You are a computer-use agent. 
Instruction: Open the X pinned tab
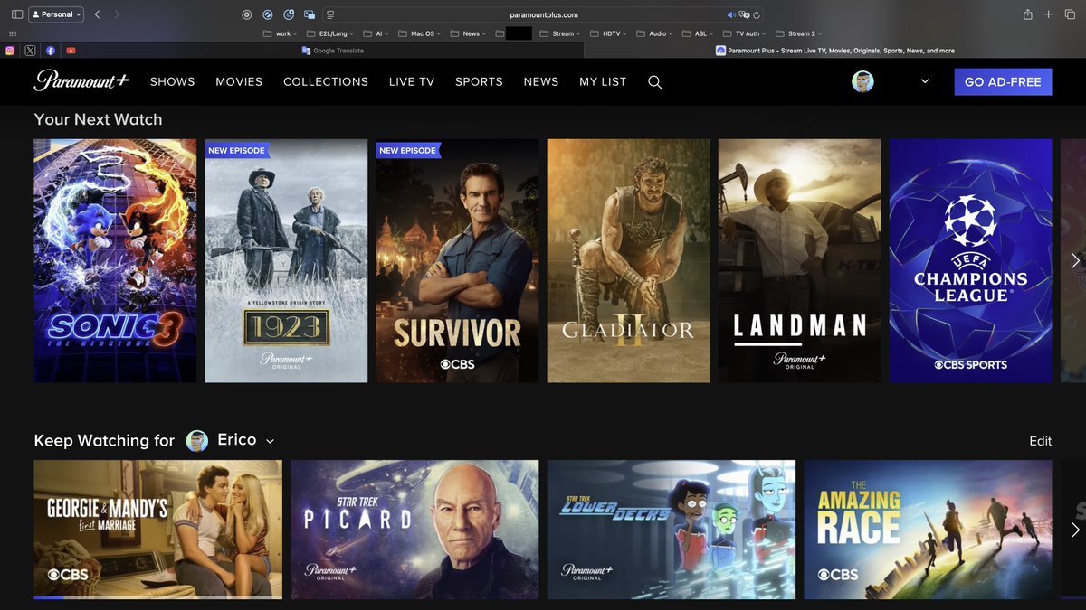click(x=31, y=51)
